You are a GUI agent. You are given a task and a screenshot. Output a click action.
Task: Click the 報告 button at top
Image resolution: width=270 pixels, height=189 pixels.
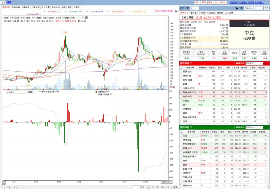(x=204, y=3)
